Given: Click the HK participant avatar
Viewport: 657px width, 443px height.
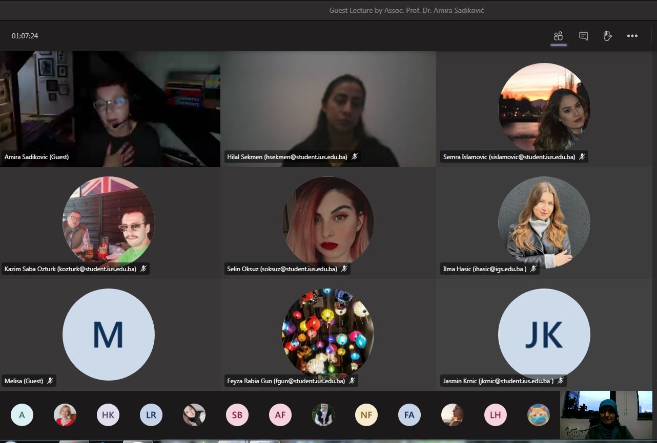Looking at the screenshot, I should click(x=108, y=415).
